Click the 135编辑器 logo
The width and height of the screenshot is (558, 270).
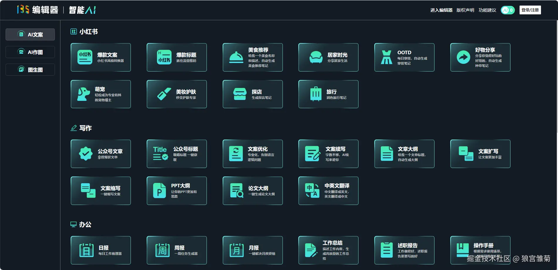click(x=38, y=10)
